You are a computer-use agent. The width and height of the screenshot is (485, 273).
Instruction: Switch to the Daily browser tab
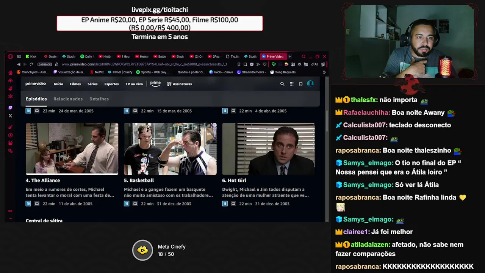coord(87,56)
